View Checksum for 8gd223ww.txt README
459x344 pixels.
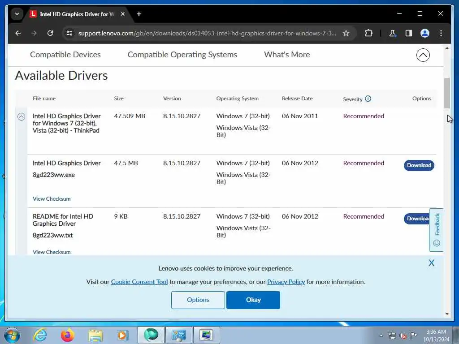pyautogui.click(x=52, y=252)
